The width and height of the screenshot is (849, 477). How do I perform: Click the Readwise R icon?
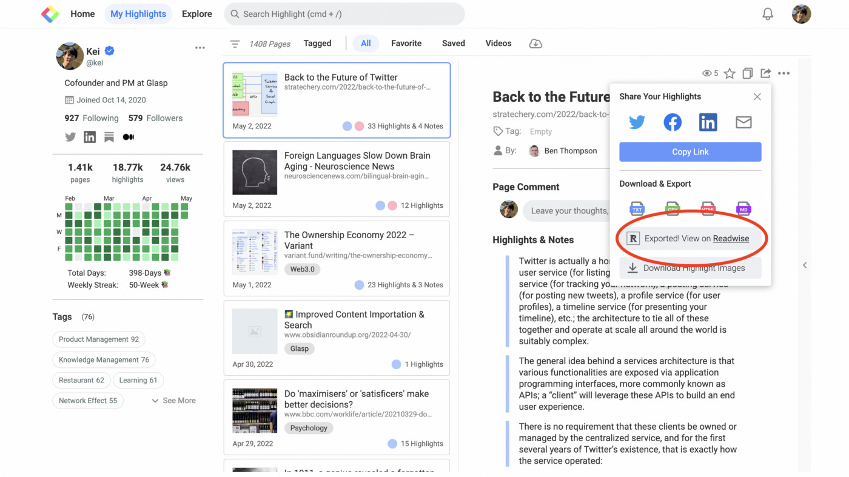(633, 238)
